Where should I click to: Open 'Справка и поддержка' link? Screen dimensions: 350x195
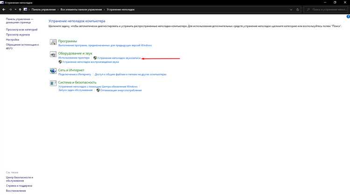(19, 186)
